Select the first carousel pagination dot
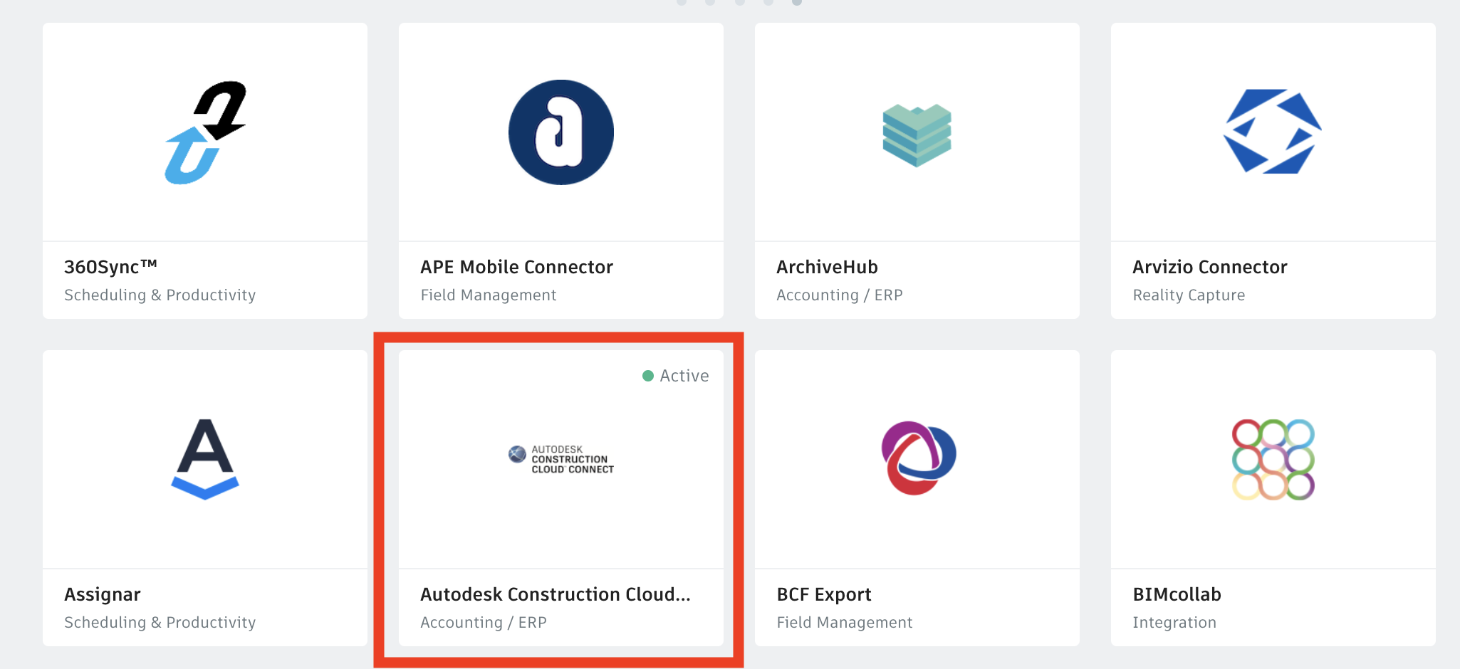Screen dimensions: 1460x669 pos(680,4)
